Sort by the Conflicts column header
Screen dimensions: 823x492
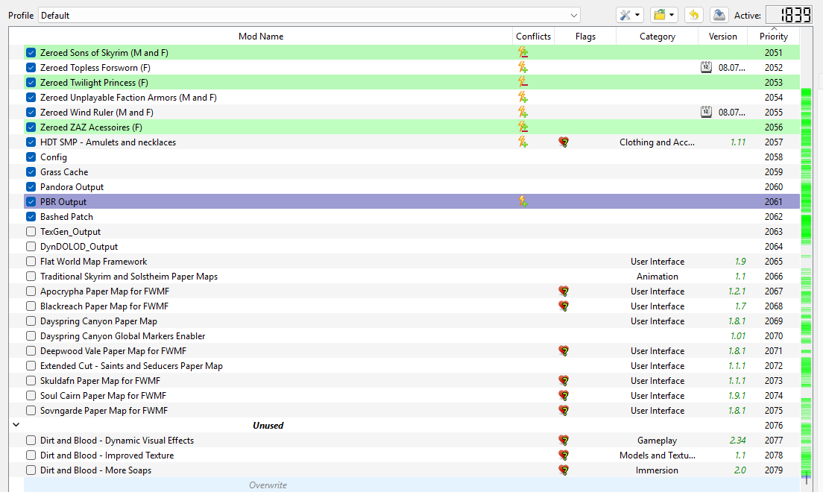[x=533, y=37]
